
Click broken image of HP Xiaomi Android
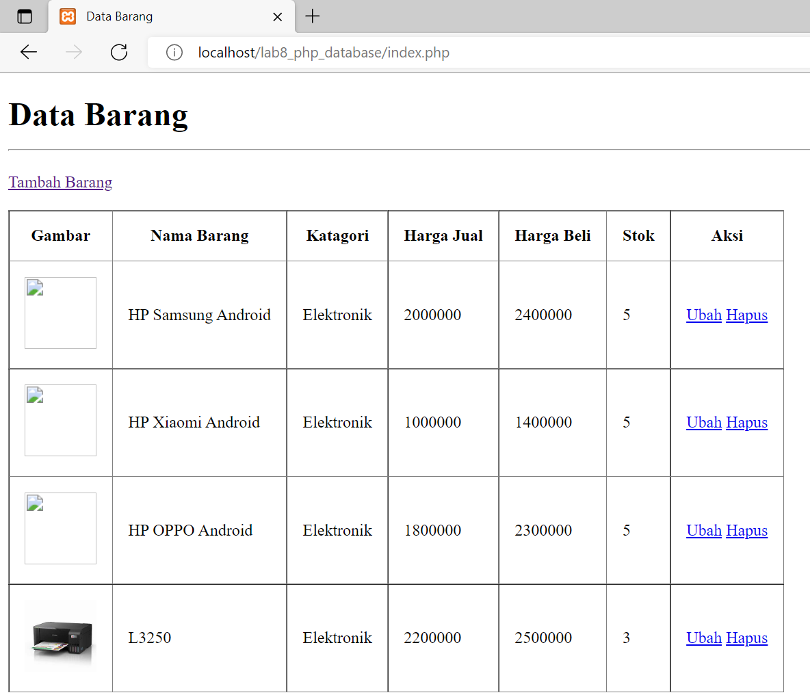60,420
